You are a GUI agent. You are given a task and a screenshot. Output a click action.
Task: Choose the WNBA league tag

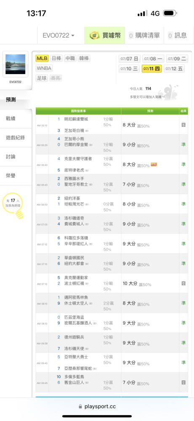click(44, 68)
